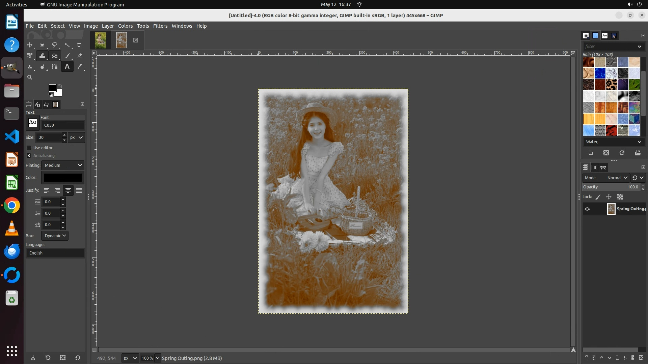The image size is (648, 364).
Task: Open the Hinting Medium dropdown
Action: [63, 165]
